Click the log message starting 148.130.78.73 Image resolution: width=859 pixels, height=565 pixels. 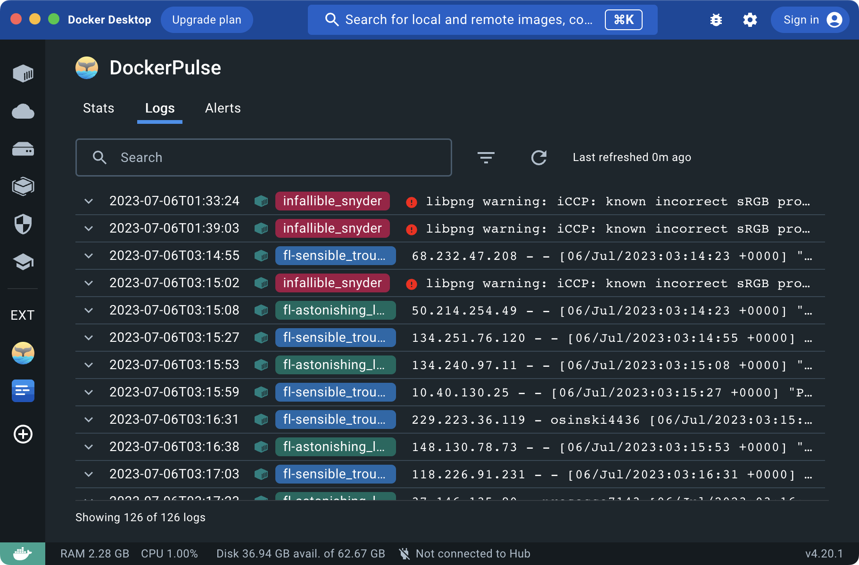[611, 447]
